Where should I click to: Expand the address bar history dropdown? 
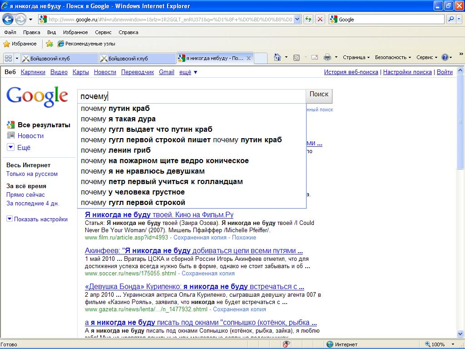297,20
